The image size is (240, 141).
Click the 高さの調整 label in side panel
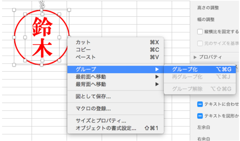pyautogui.click(x=208, y=8)
